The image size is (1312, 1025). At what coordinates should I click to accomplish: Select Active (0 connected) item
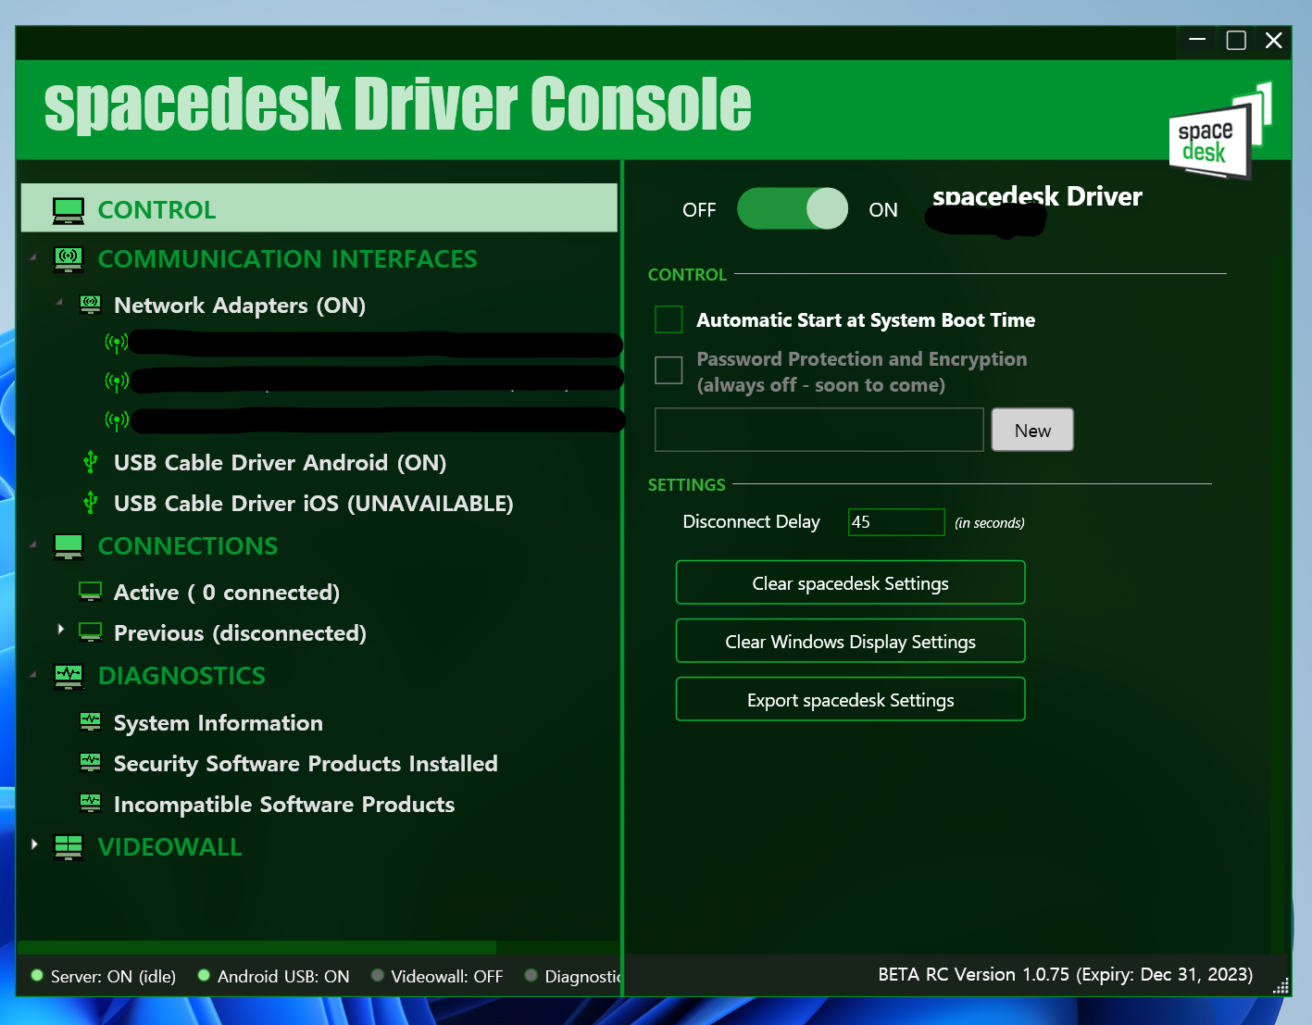tap(227, 592)
